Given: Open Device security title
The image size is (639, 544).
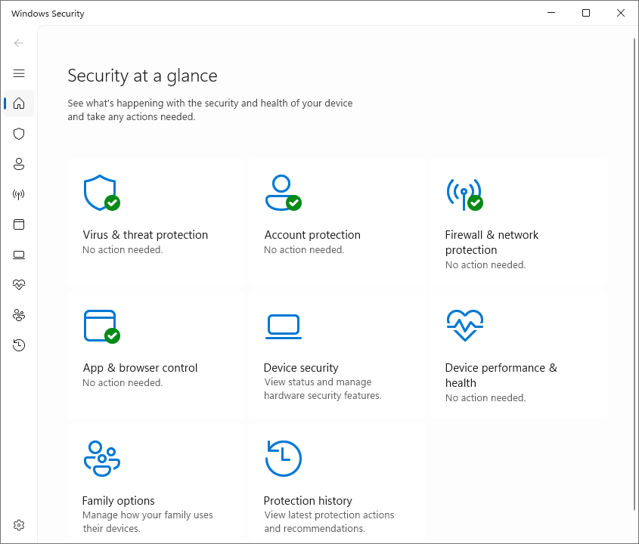Looking at the screenshot, I should (x=301, y=368).
